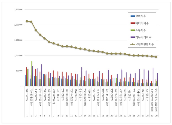Image resolution: width=172 pixels, height=125 pixels.
Task: Click the purple bar for 충청대학교 at rank 13
Action: point(82,76)
